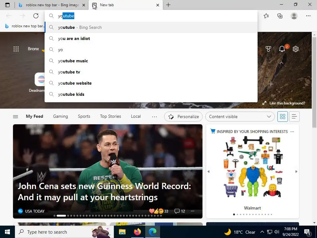Click the USA TODAY source label
Image resolution: width=317 pixels, height=238 pixels.
coord(35,211)
